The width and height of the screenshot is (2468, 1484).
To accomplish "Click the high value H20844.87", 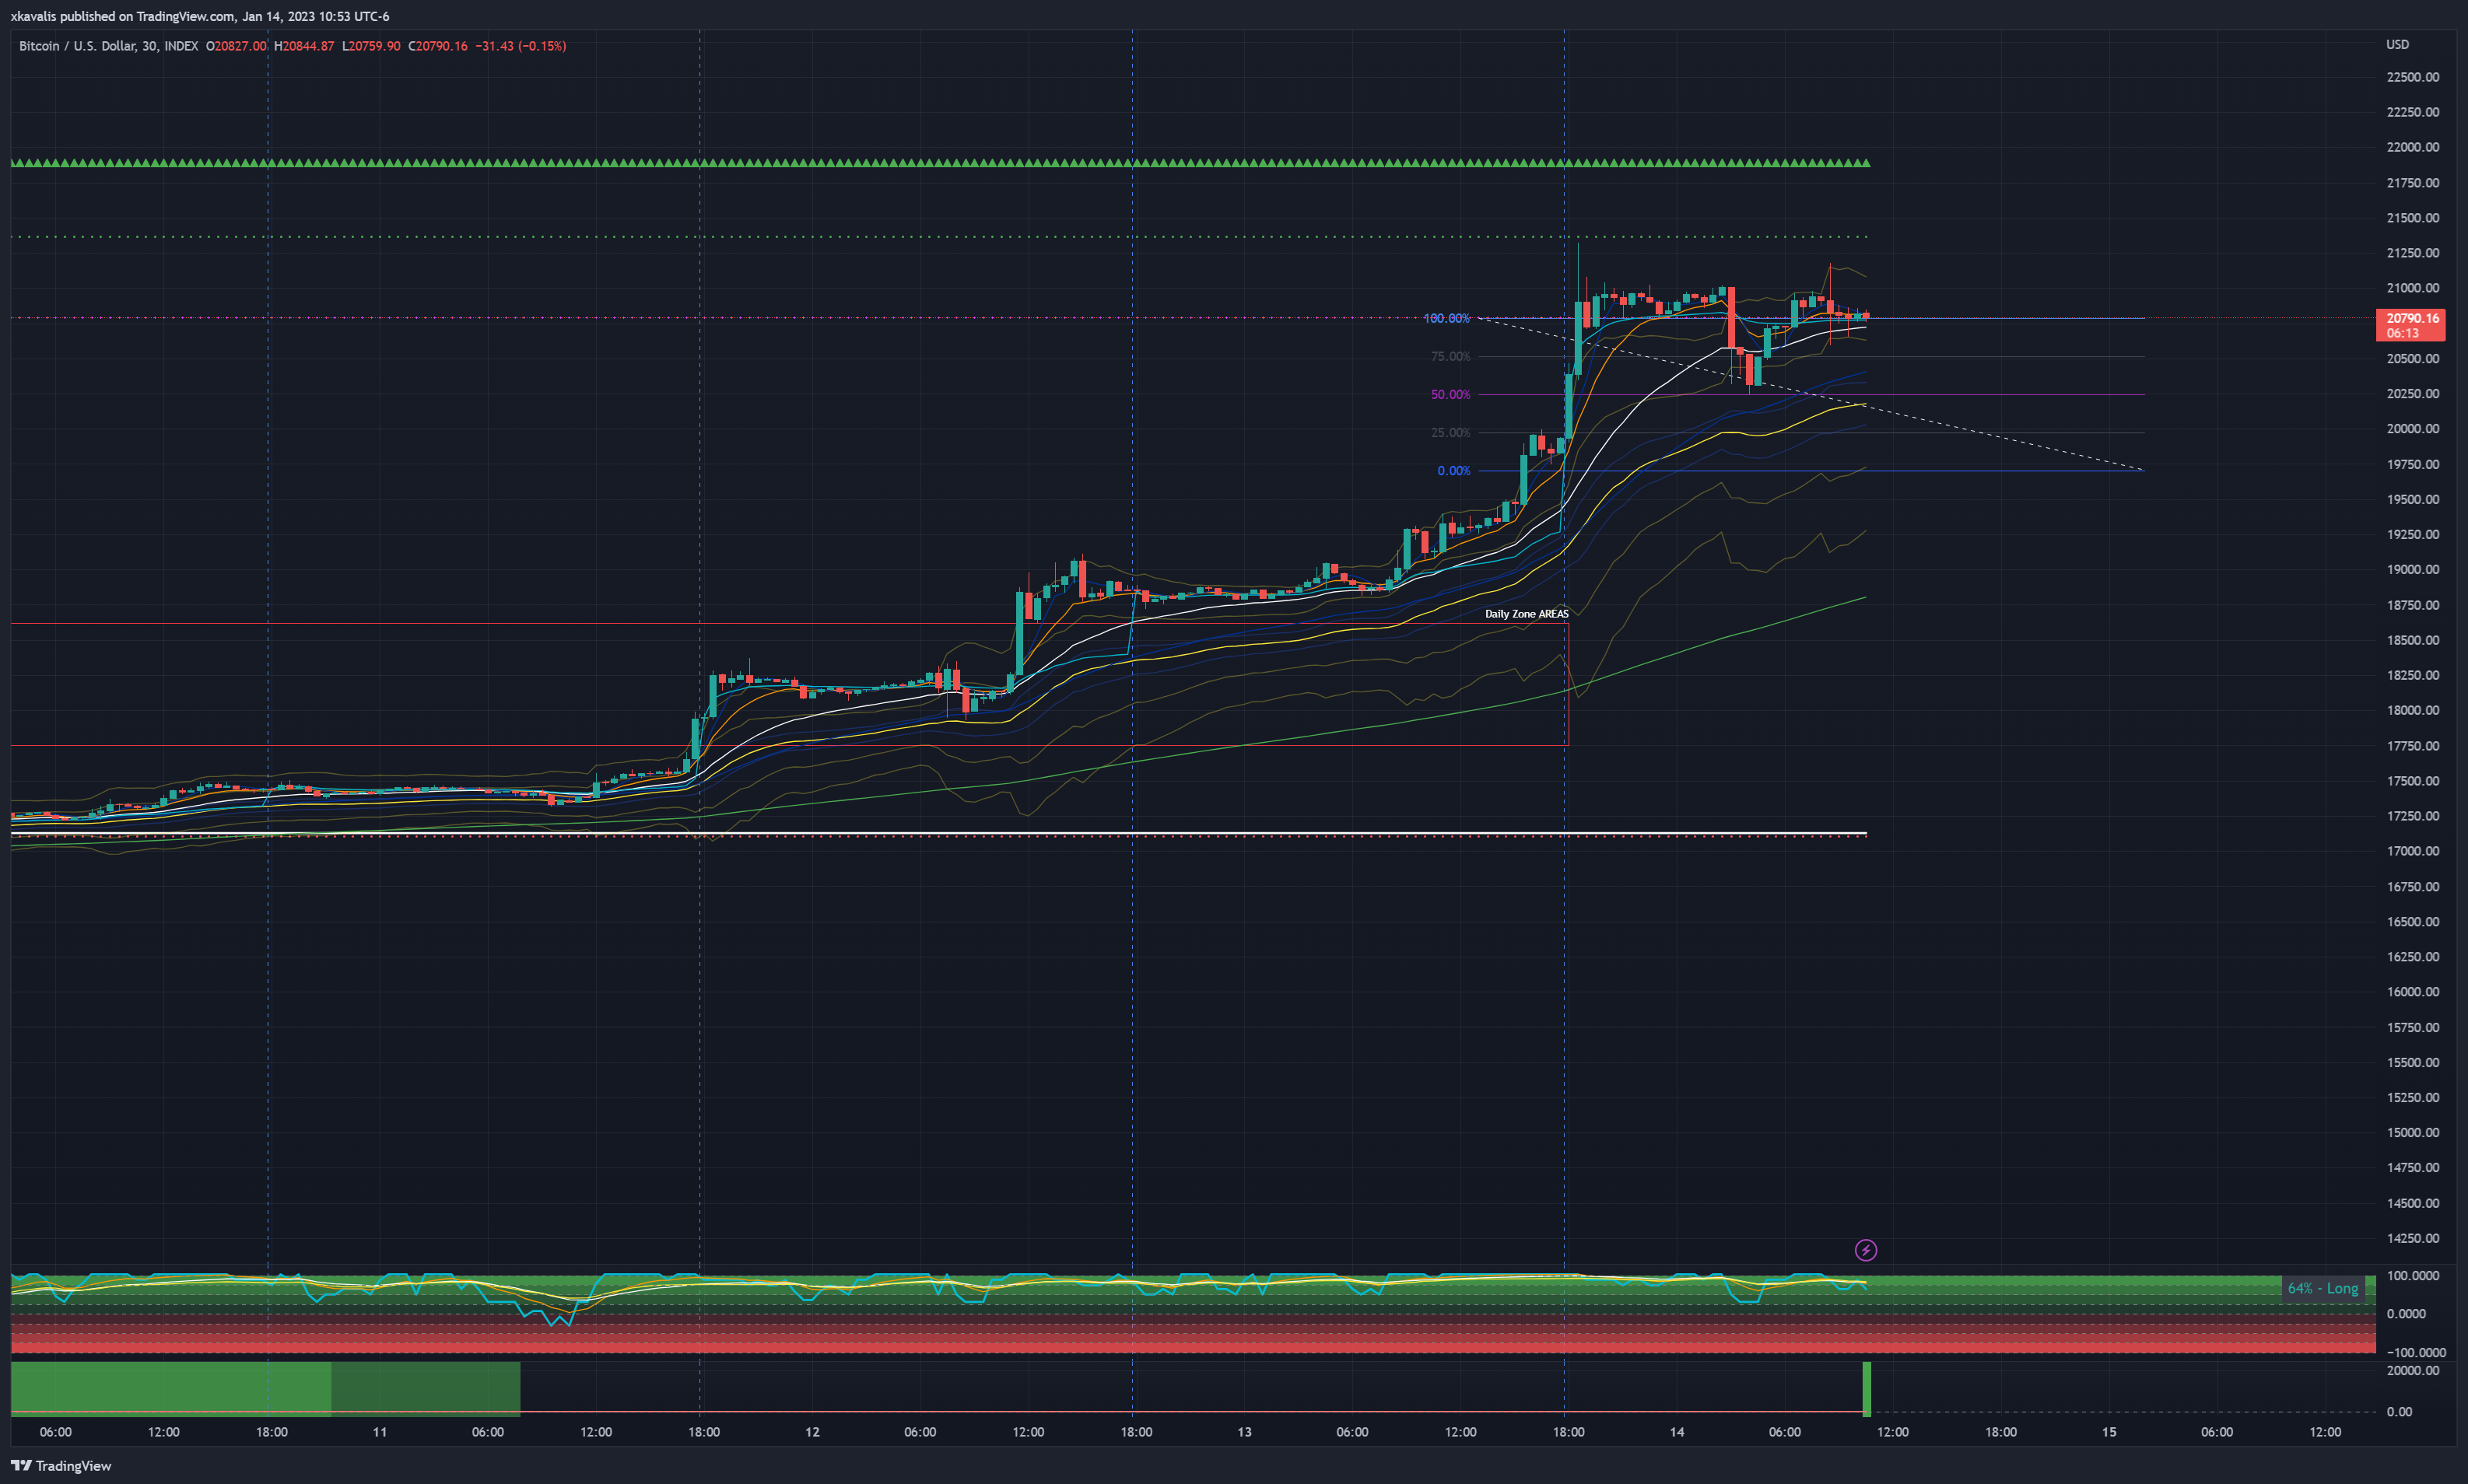I will click(x=304, y=46).
